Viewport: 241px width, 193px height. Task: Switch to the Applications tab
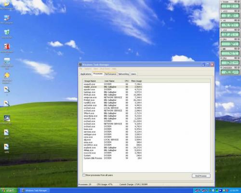pos(86,74)
